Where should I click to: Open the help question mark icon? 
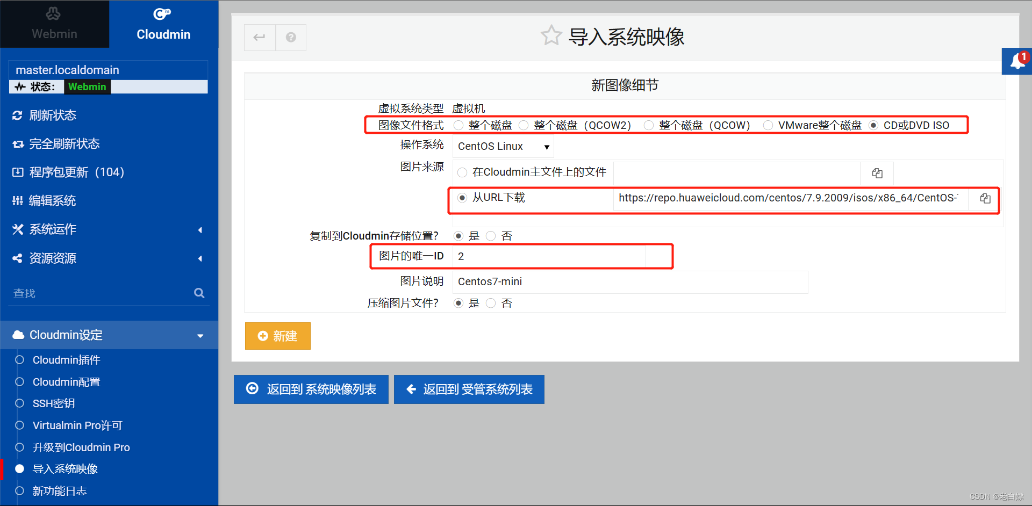(x=291, y=38)
